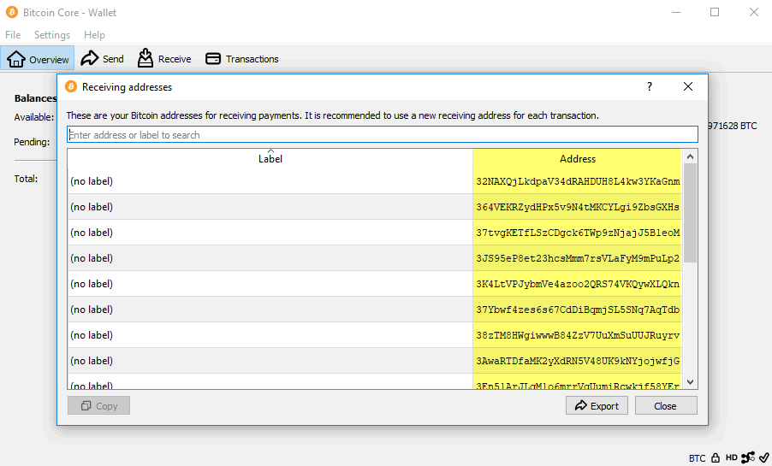Open the Help menu

coord(94,35)
